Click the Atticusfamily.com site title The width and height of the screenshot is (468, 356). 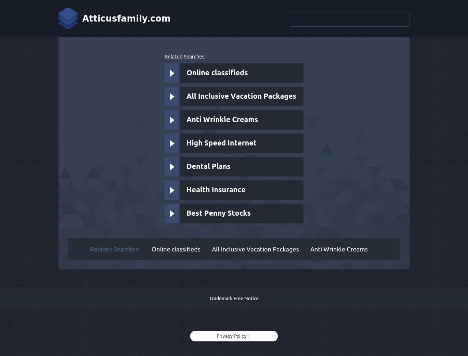(x=126, y=19)
